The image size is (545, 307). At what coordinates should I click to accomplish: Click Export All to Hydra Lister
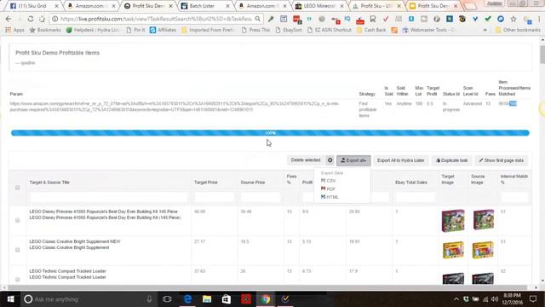401,160
